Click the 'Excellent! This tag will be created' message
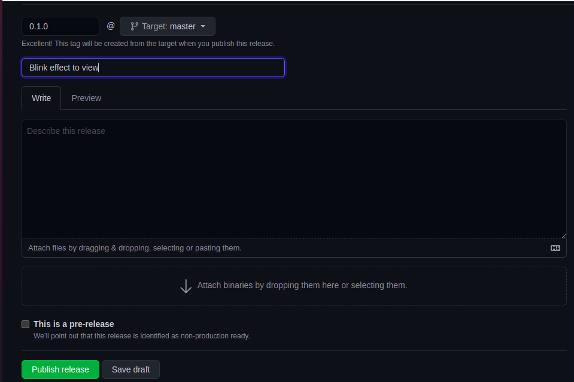This screenshot has height=382, width=574. [x=148, y=44]
